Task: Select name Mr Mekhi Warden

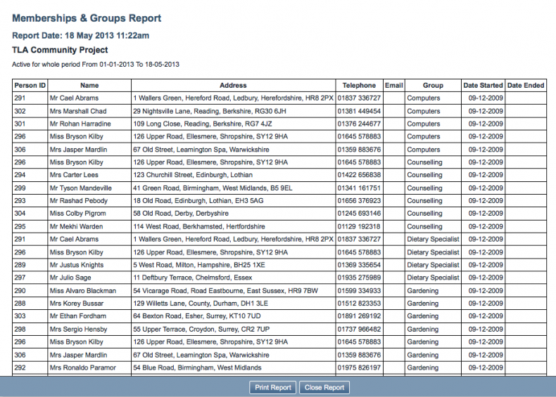Action: click(x=76, y=227)
